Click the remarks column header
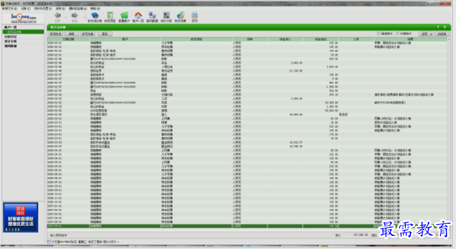This screenshot has height=249, width=456. tap(410, 39)
